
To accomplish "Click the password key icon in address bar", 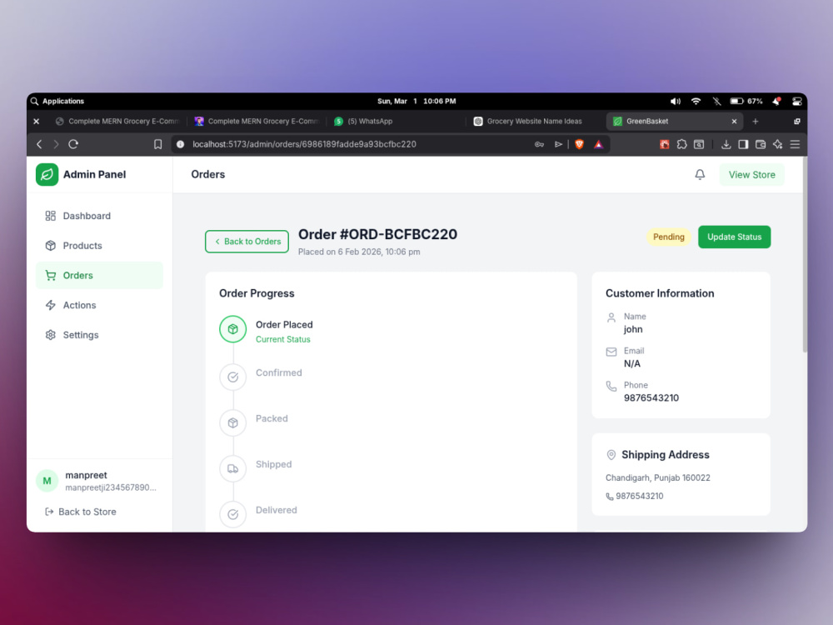I will point(539,144).
